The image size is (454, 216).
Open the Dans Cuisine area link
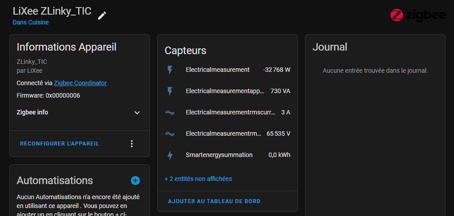coord(31,22)
